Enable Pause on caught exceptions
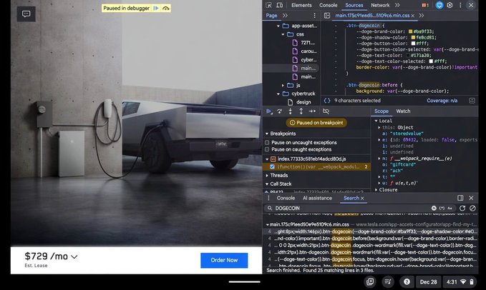Screen dimensions: 486x290 (x=267, y=149)
